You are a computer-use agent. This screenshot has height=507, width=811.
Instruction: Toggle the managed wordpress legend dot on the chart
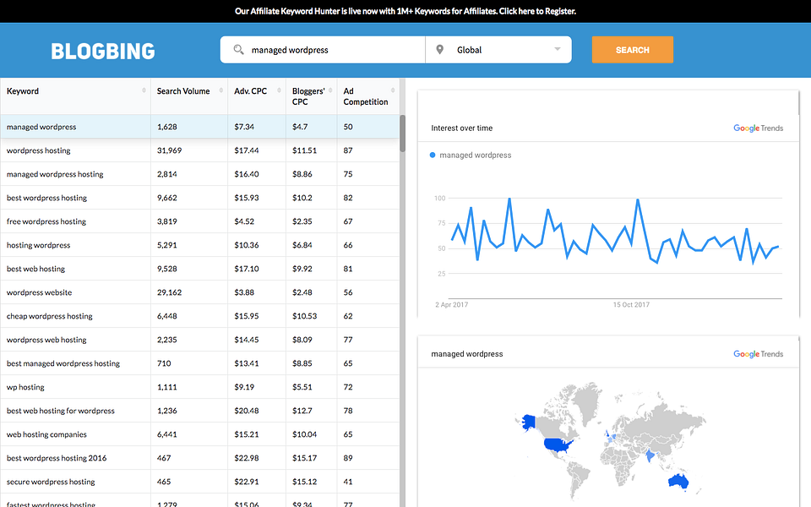coord(432,155)
